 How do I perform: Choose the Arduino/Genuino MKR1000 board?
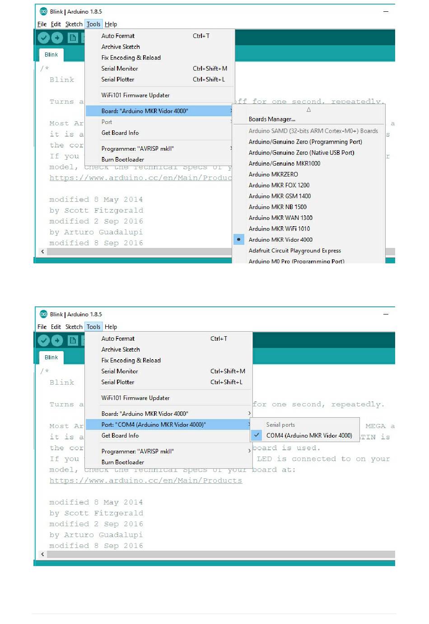coord(284,163)
